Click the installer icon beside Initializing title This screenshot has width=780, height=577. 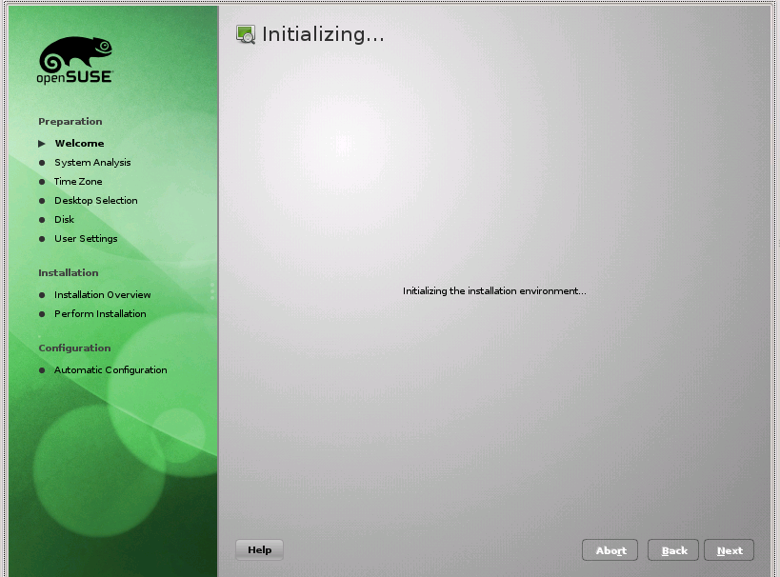tap(246, 35)
